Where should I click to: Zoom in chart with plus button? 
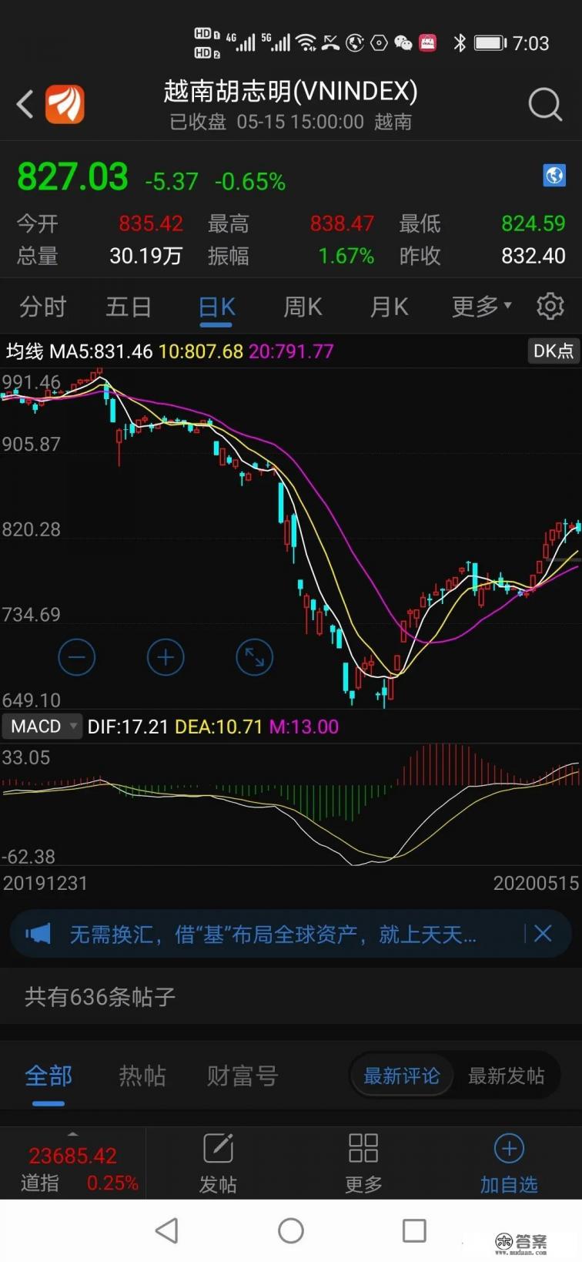tap(166, 658)
